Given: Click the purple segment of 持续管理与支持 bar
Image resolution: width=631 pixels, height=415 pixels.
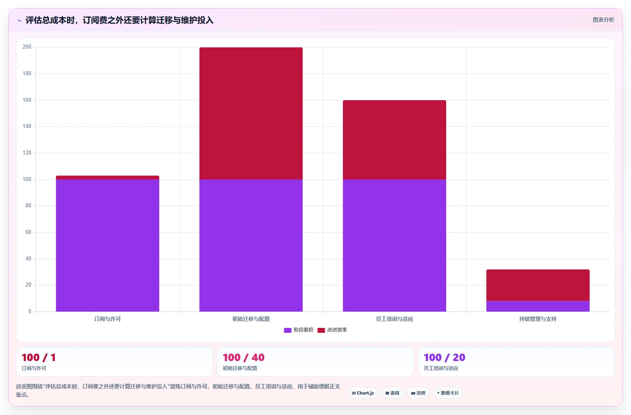Looking at the screenshot, I should [538, 306].
